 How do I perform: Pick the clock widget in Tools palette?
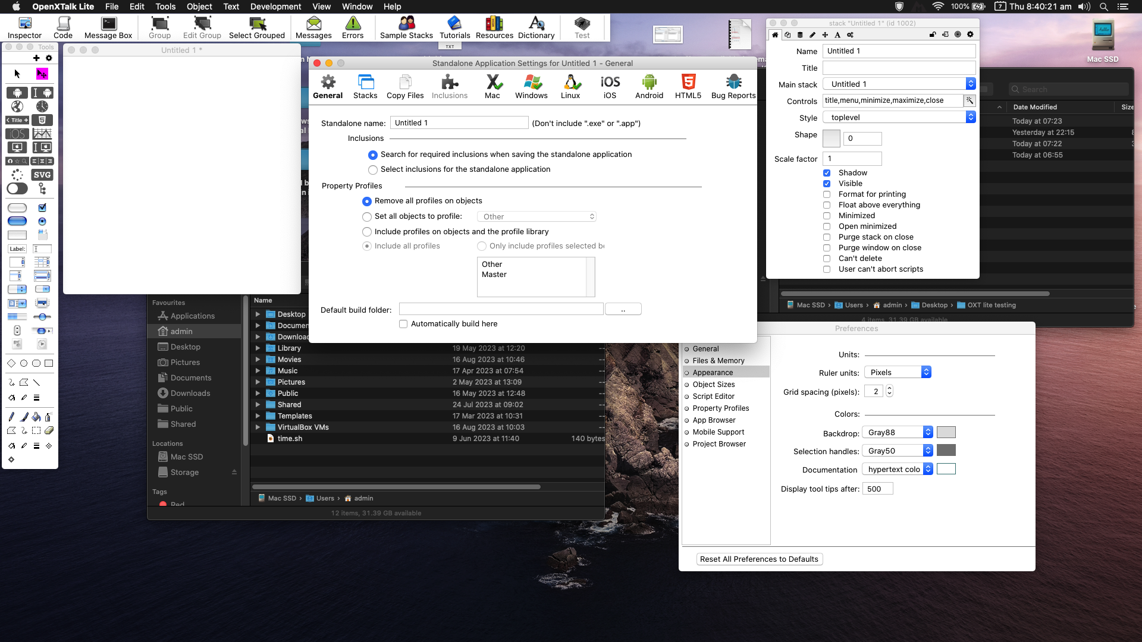click(42, 106)
